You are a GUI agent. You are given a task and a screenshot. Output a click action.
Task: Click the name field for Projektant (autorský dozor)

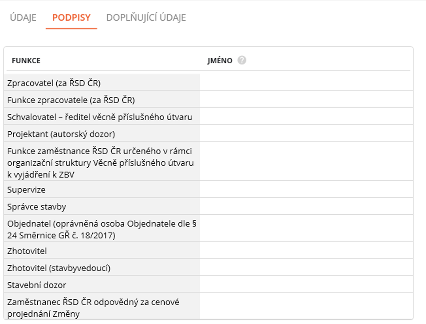point(306,133)
